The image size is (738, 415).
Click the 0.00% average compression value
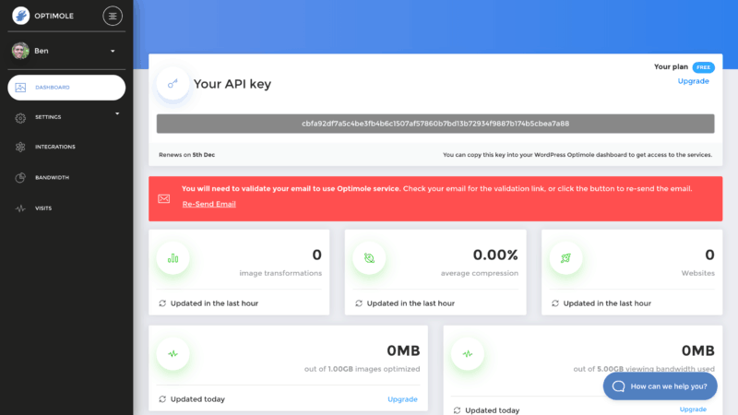coord(495,255)
